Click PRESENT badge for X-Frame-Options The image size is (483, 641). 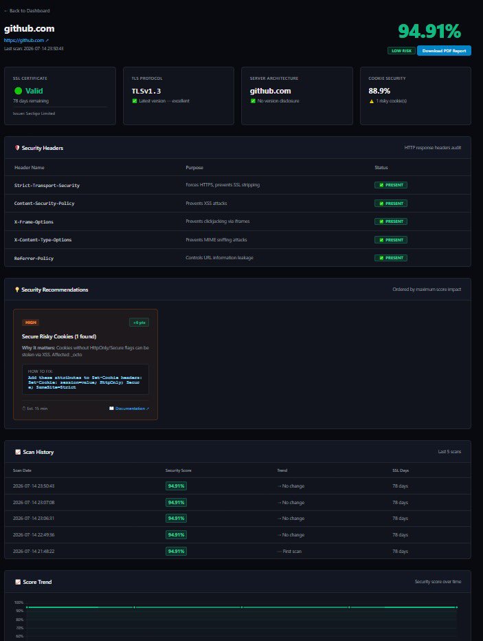tap(391, 221)
